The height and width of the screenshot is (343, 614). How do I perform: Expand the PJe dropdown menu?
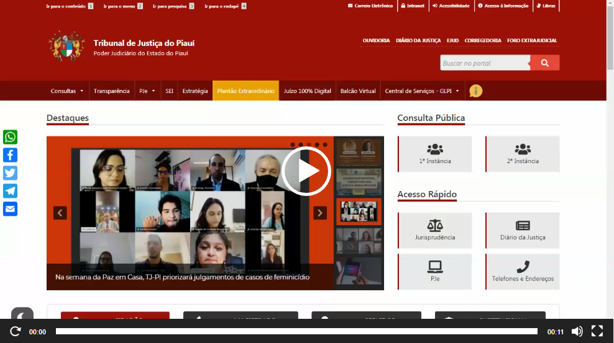(x=147, y=91)
